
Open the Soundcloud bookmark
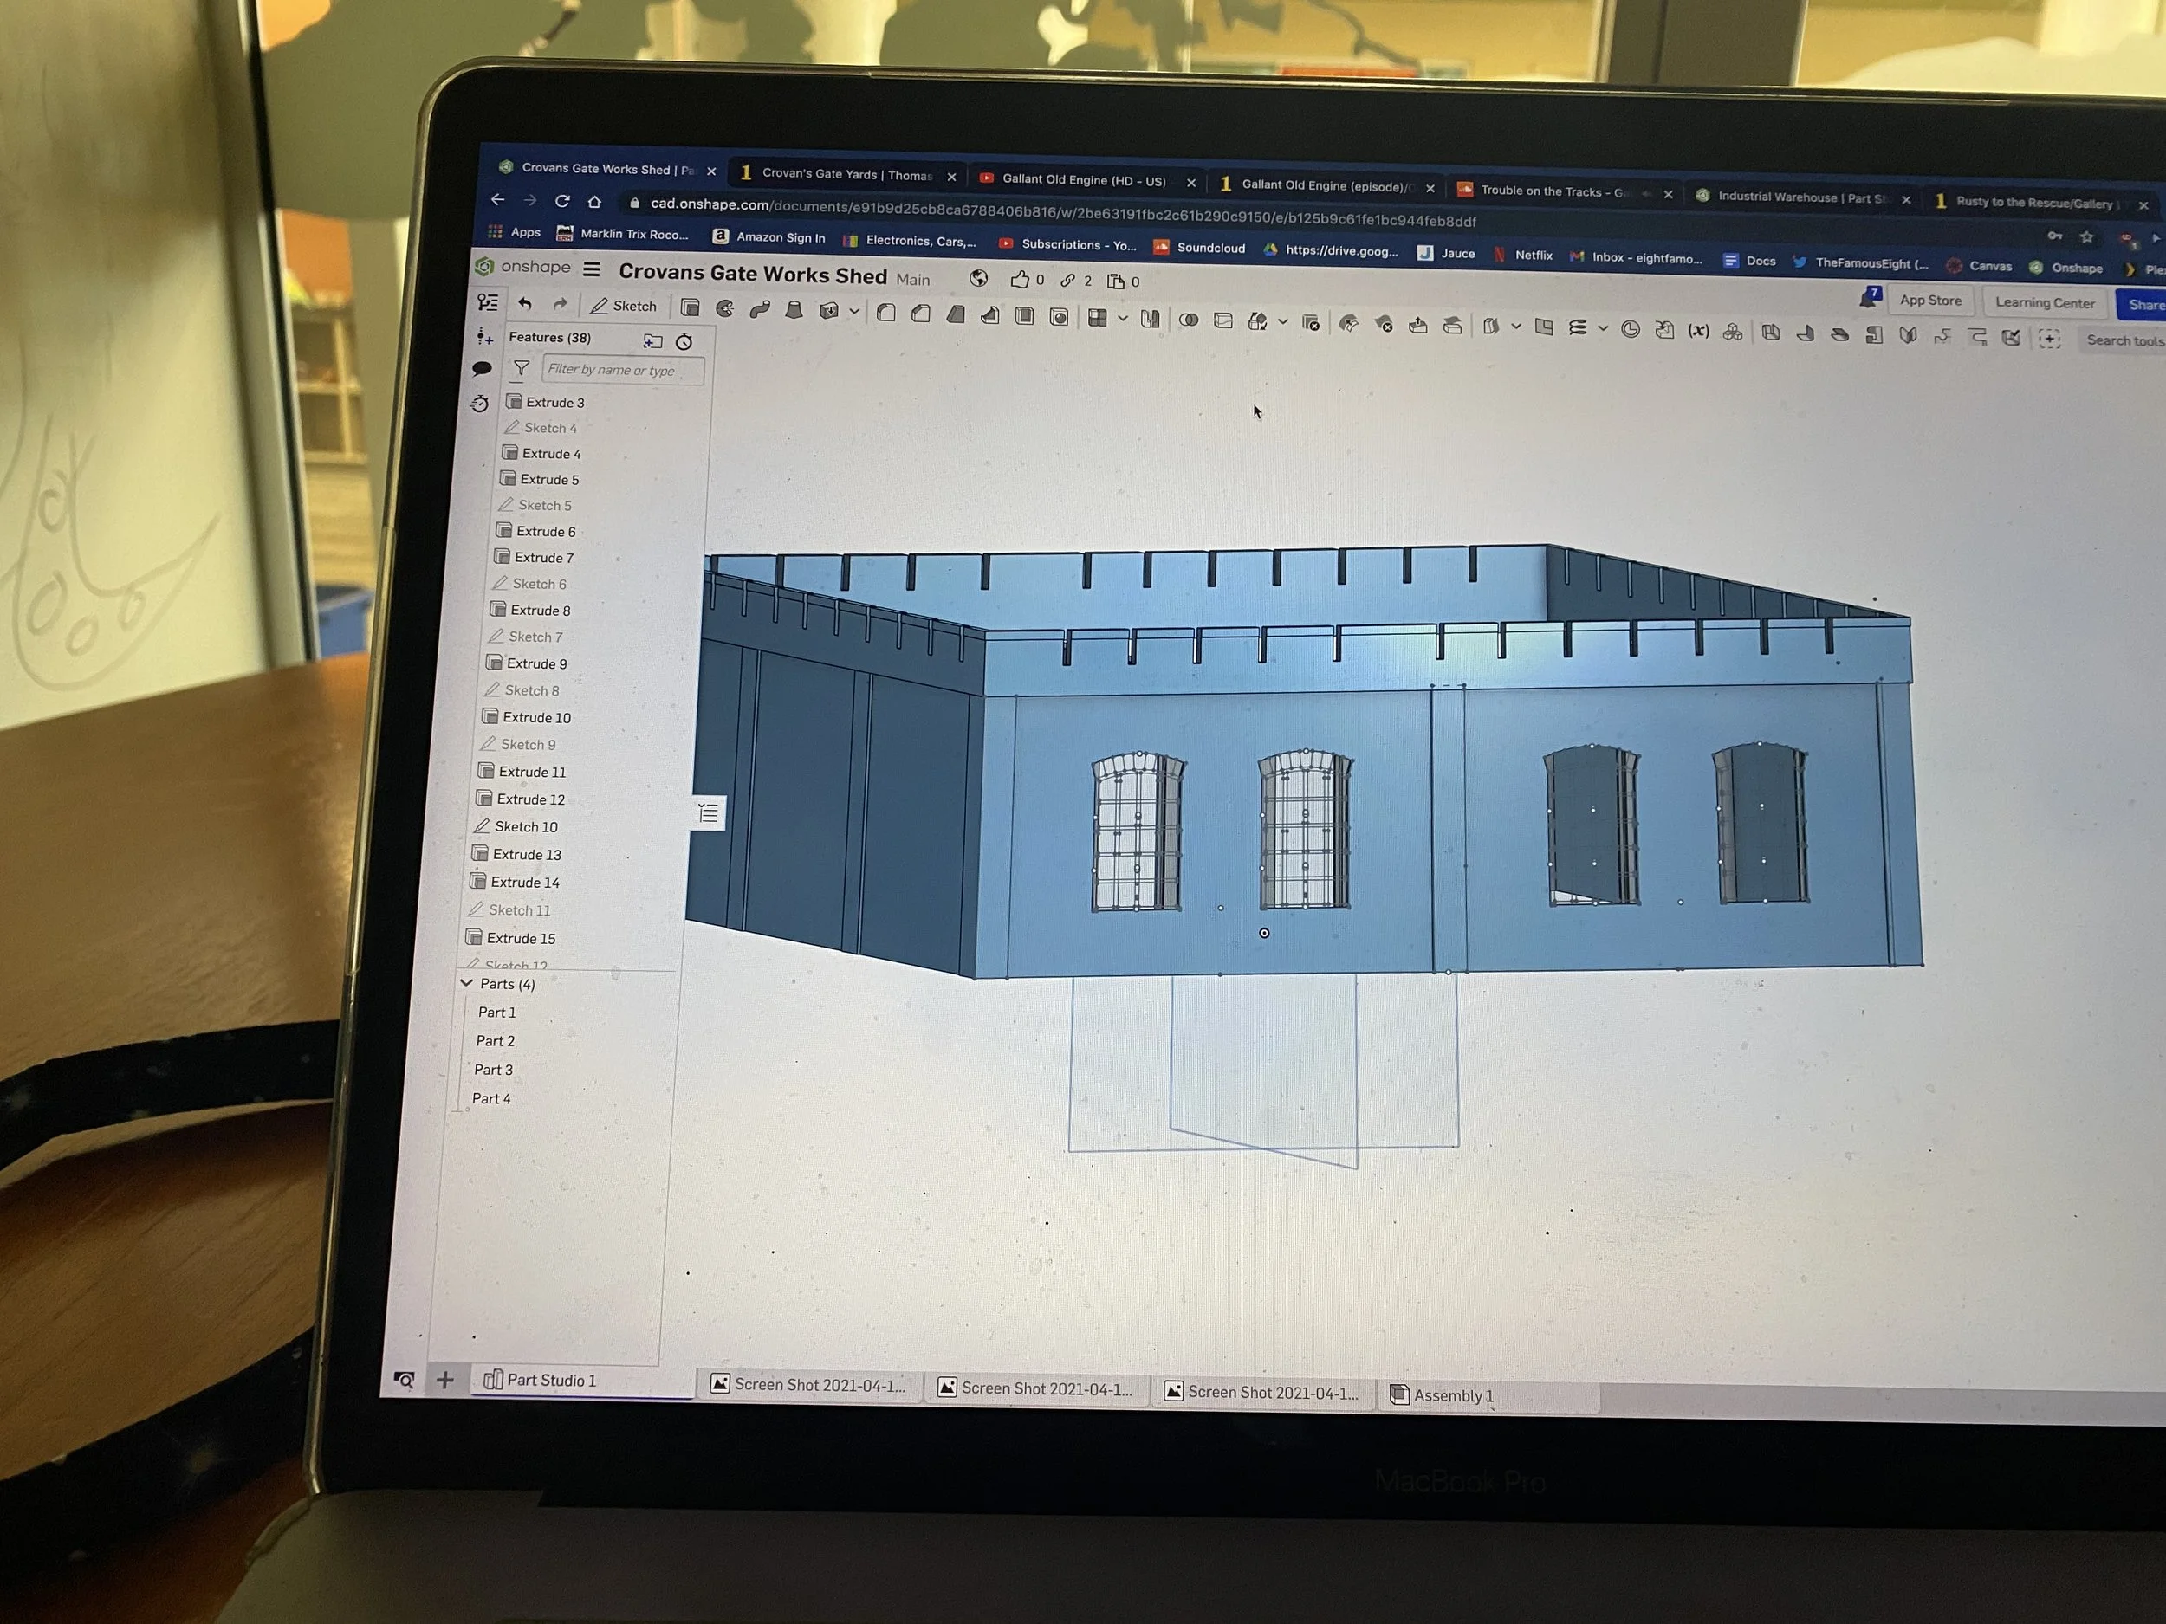[1198, 248]
